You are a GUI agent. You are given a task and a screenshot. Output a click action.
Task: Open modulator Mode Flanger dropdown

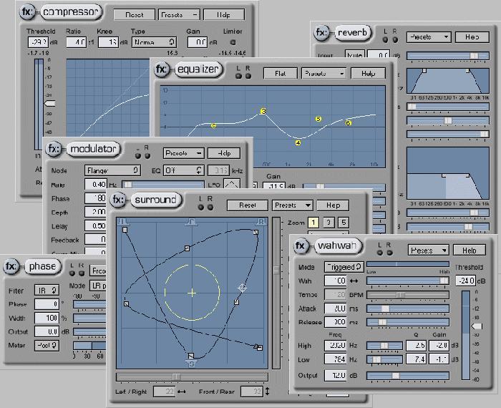click(112, 170)
